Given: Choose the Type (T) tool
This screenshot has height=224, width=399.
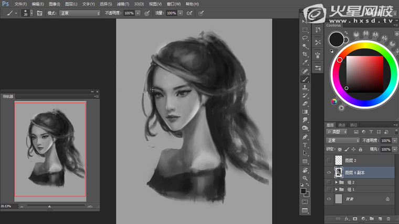Looking at the screenshot, I should [305, 144].
